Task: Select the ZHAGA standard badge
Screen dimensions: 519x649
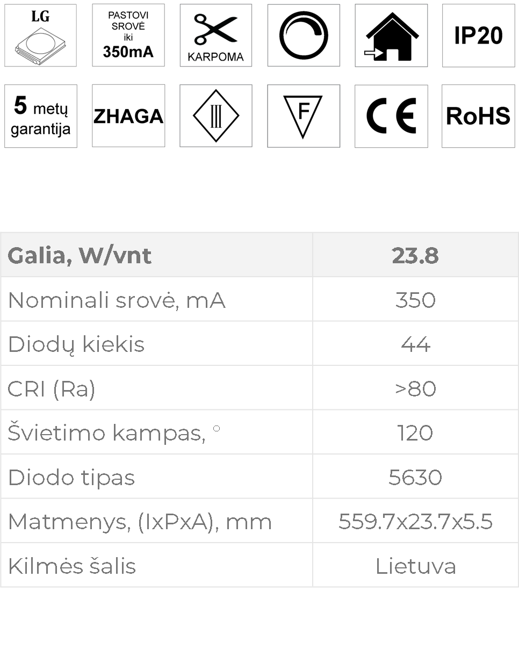Action: click(128, 116)
